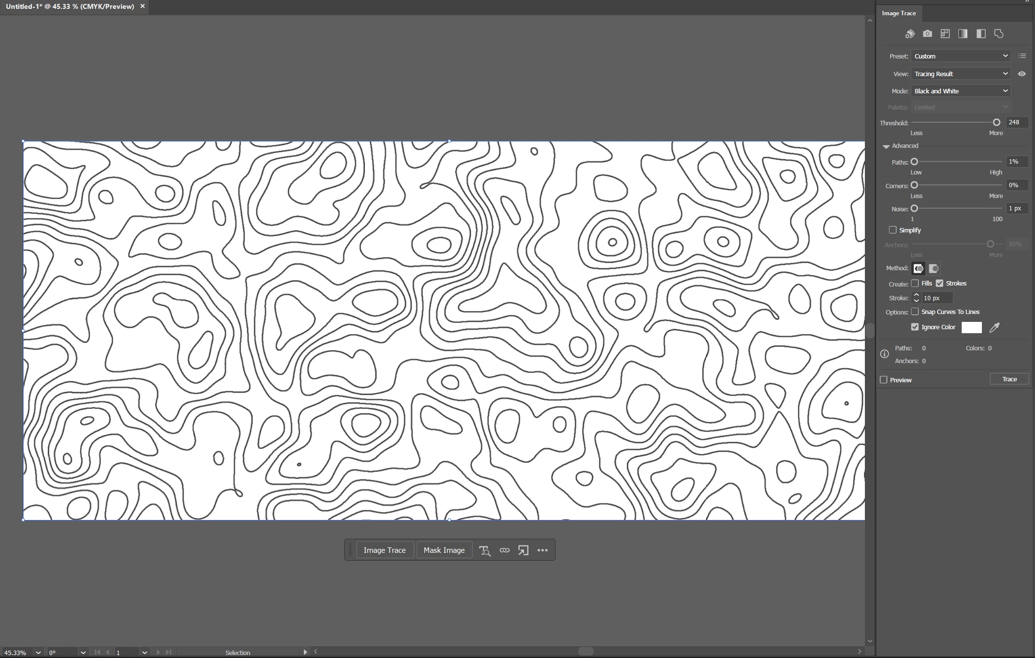This screenshot has height=658, width=1035.
Task: Click the Grayscale preset icon
Action: [963, 34]
